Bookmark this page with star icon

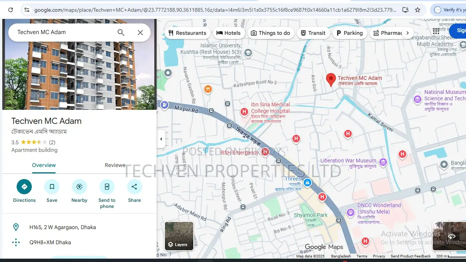pyautogui.click(x=418, y=10)
